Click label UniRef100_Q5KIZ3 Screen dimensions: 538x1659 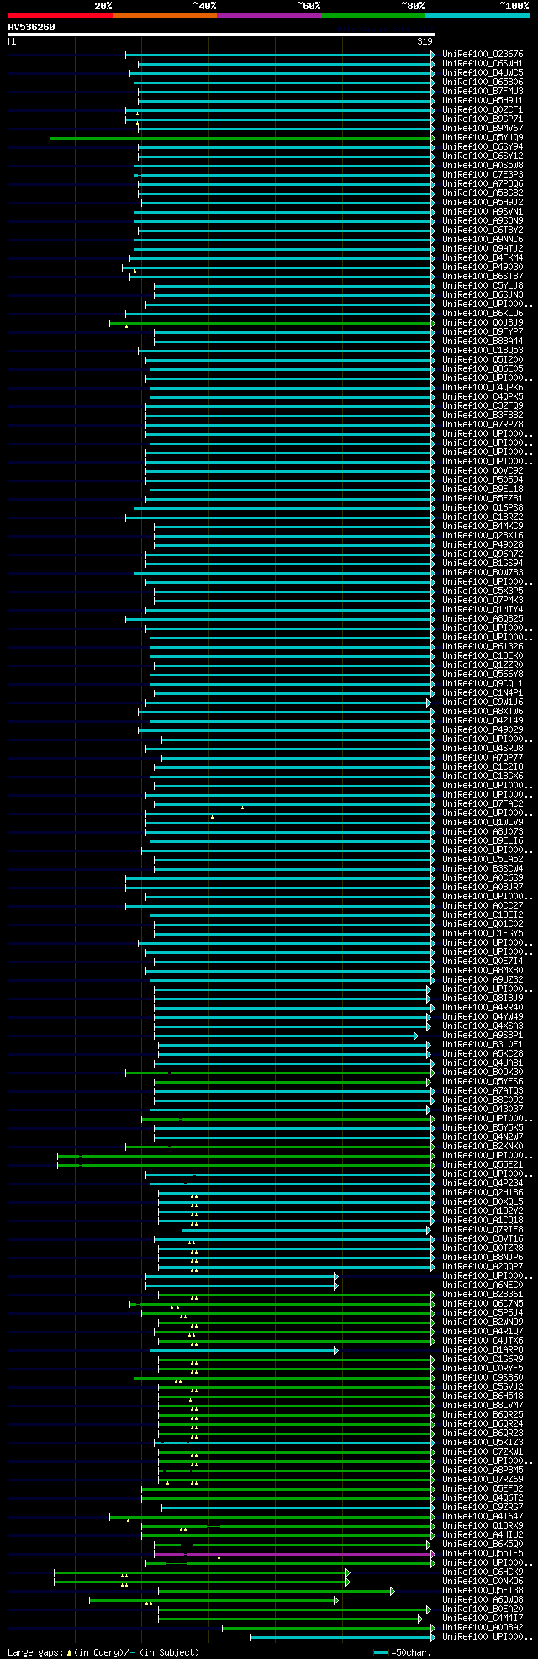[x=483, y=1443]
